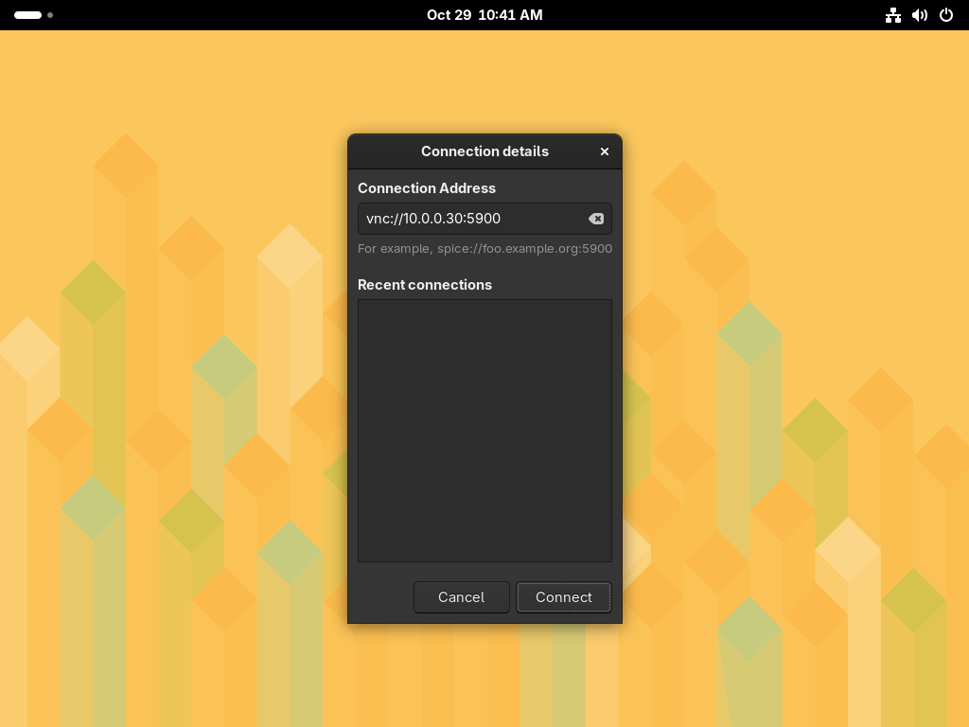Screen dimensions: 969x727
Task: Click the 'Connection Address' label
Action: pos(427,188)
